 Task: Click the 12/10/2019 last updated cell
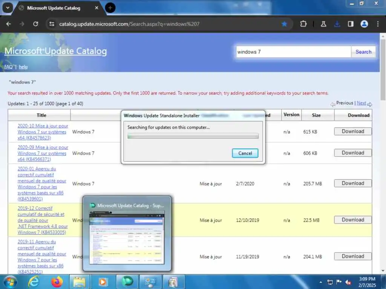(247, 220)
